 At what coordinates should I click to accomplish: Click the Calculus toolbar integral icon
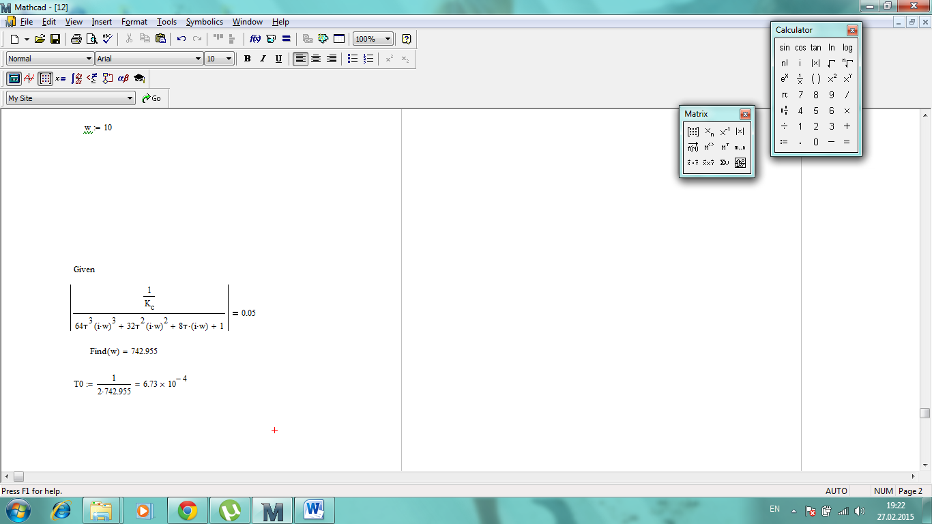(x=76, y=78)
